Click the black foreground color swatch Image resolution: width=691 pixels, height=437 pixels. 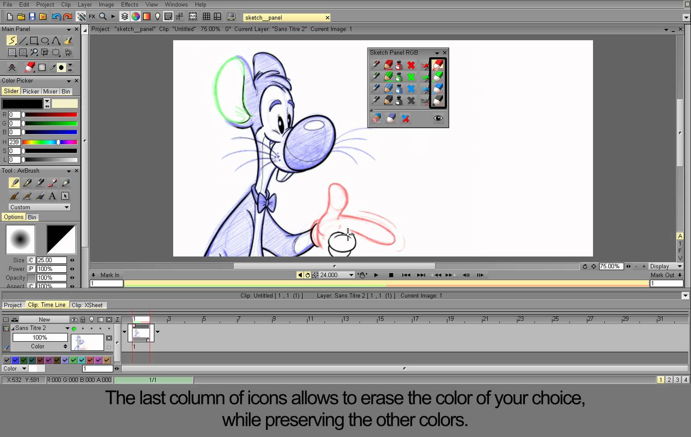(22, 104)
